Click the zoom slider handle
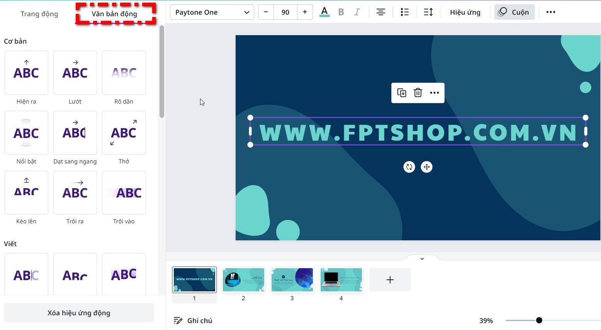 (x=539, y=320)
